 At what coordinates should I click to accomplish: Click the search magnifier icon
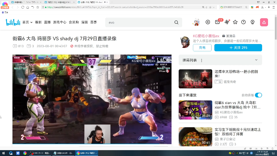coord(176,23)
